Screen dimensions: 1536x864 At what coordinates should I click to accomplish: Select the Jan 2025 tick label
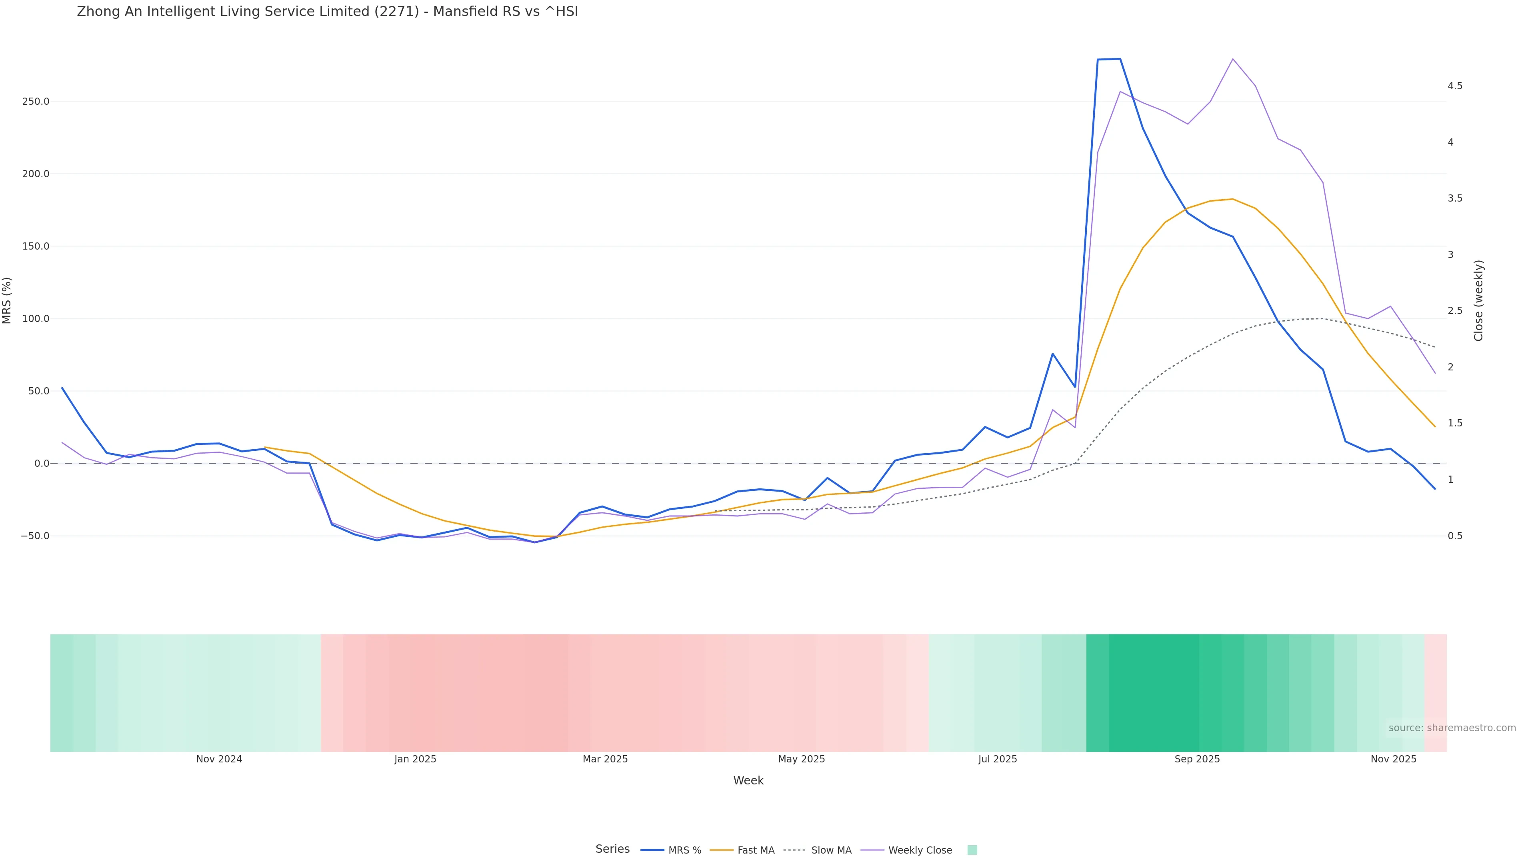tap(415, 759)
